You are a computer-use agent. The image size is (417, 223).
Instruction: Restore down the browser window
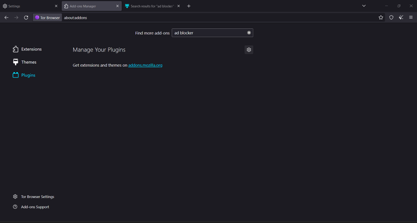pyautogui.click(x=399, y=6)
